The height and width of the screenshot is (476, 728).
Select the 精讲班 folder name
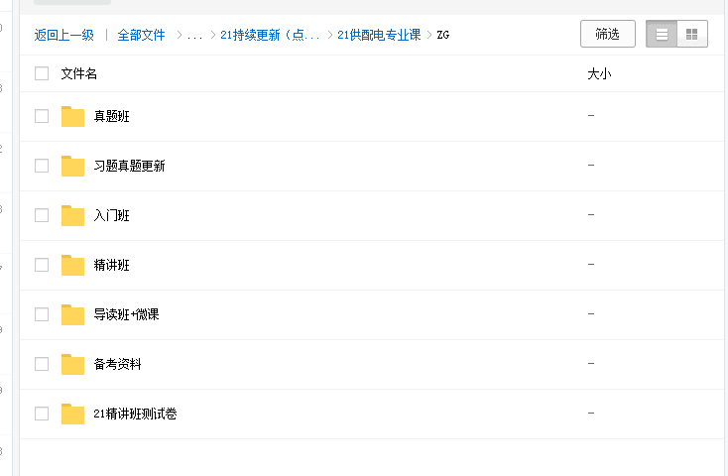pyautogui.click(x=111, y=265)
